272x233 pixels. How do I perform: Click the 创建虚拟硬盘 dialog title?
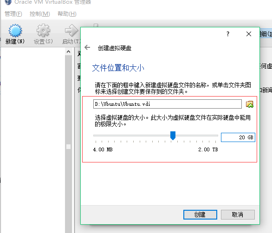pos(115,48)
